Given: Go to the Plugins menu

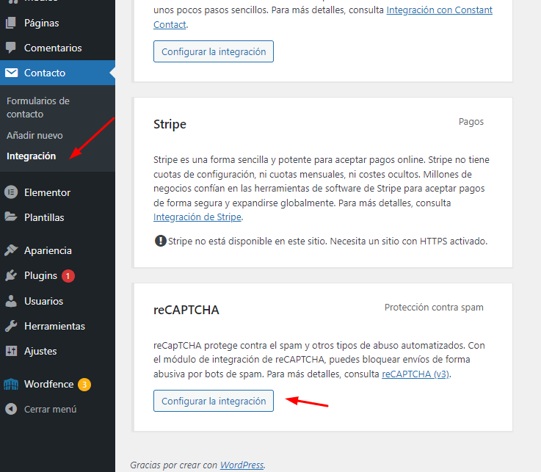Looking at the screenshot, I should coord(57,275).
